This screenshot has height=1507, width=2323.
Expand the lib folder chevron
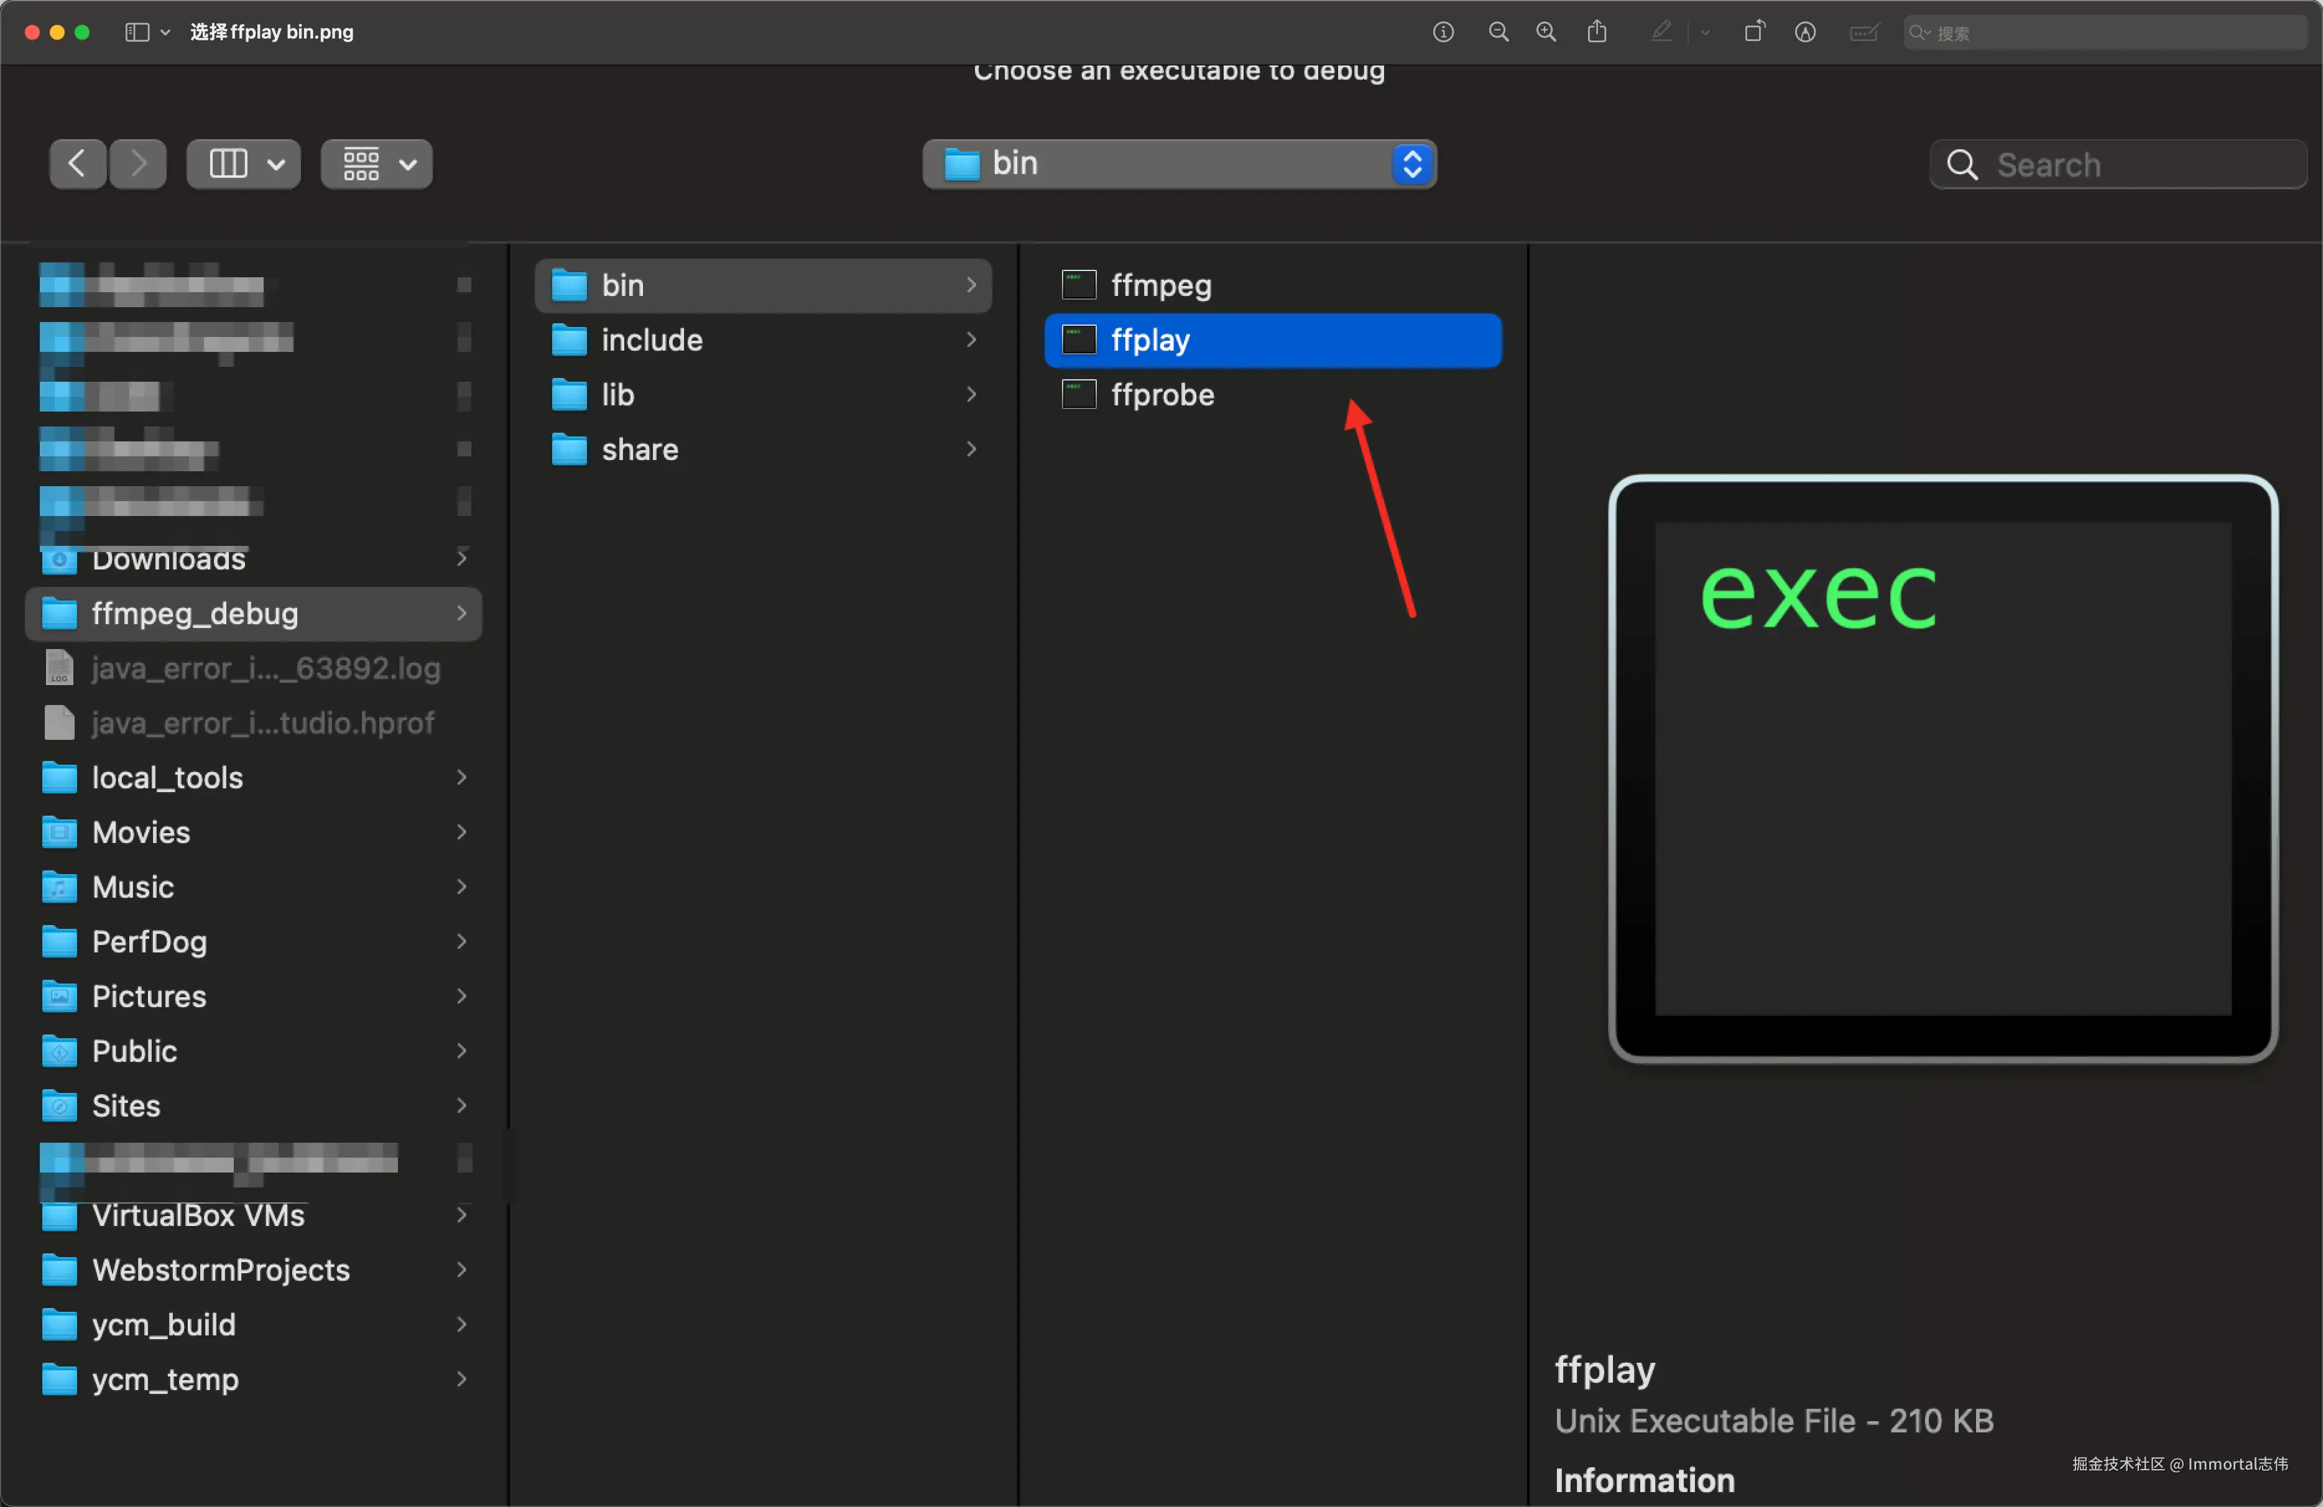(971, 394)
